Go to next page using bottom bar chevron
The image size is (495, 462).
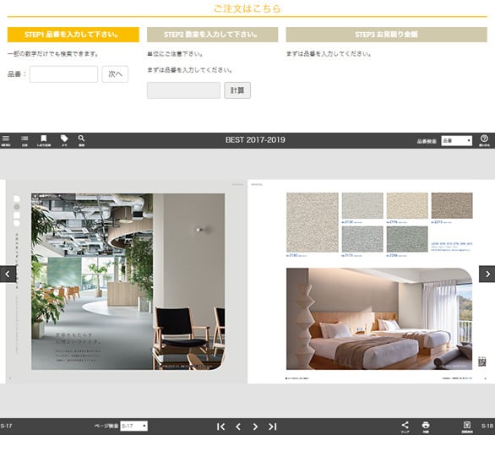point(255,427)
